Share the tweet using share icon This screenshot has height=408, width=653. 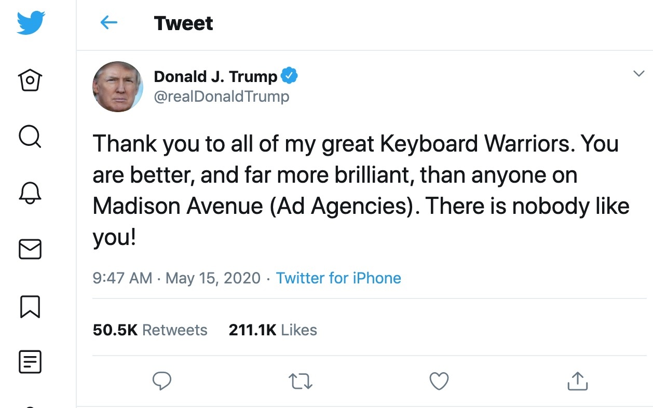pos(578,381)
